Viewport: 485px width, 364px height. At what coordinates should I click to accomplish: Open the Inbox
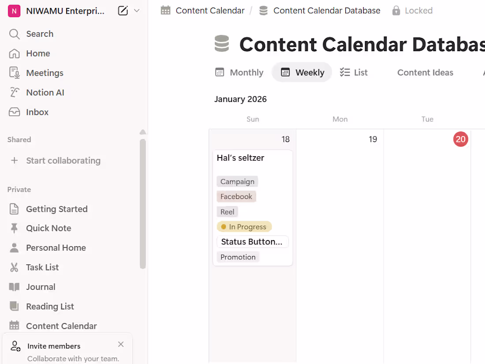tap(37, 112)
